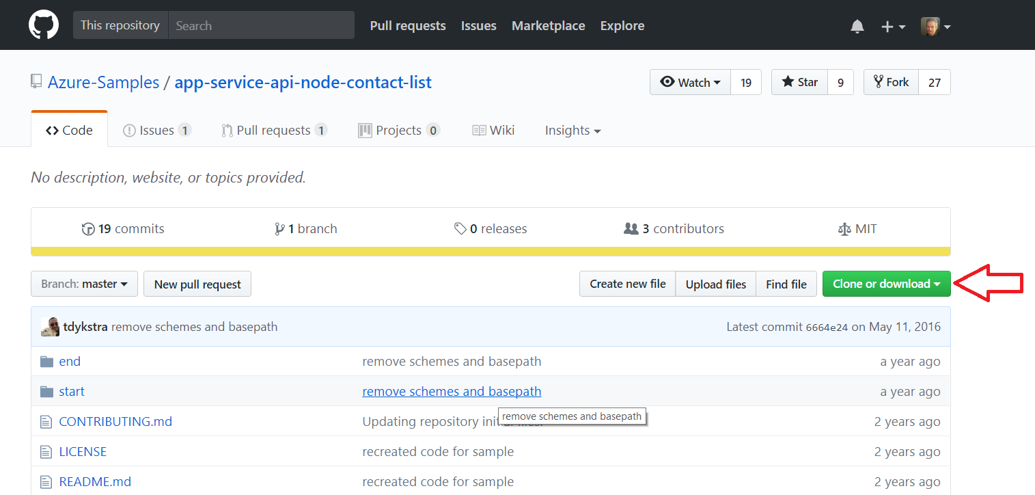Star this repository
The height and width of the screenshot is (495, 1035).
[799, 82]
